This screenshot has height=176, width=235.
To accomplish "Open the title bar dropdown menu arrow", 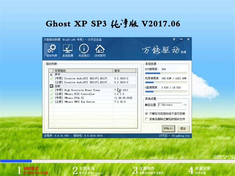I will [174, 39].
